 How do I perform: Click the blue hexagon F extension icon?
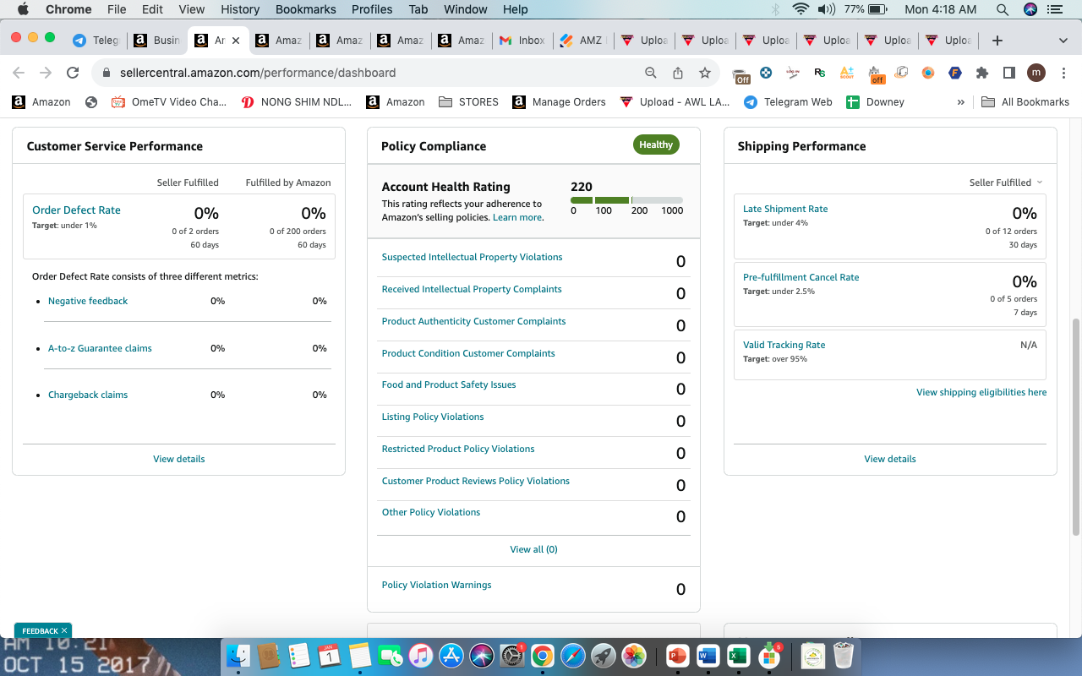955,73
